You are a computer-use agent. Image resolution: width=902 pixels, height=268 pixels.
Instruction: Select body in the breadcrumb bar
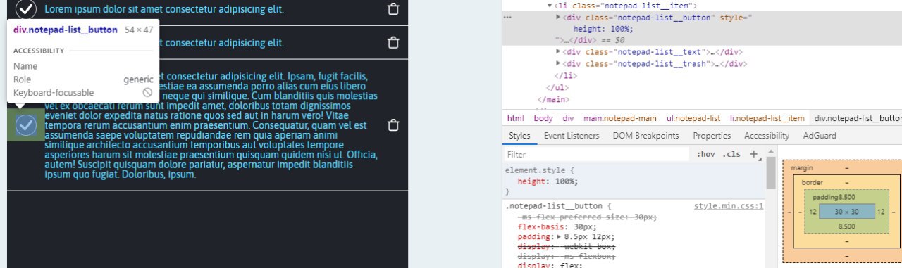[543, 118]
